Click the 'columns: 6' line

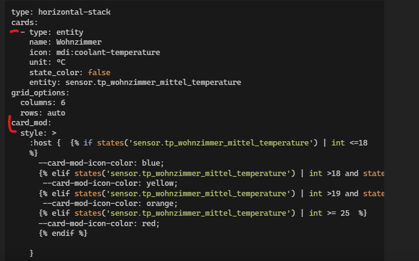point(43,103)
